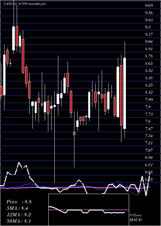The image size is (161, 226).
Task: Click the 9.04 price axis label
Action: pos(149,42)
